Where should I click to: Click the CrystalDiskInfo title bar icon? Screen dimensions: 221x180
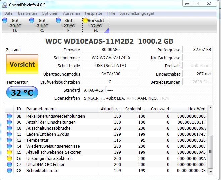(5, 5)
